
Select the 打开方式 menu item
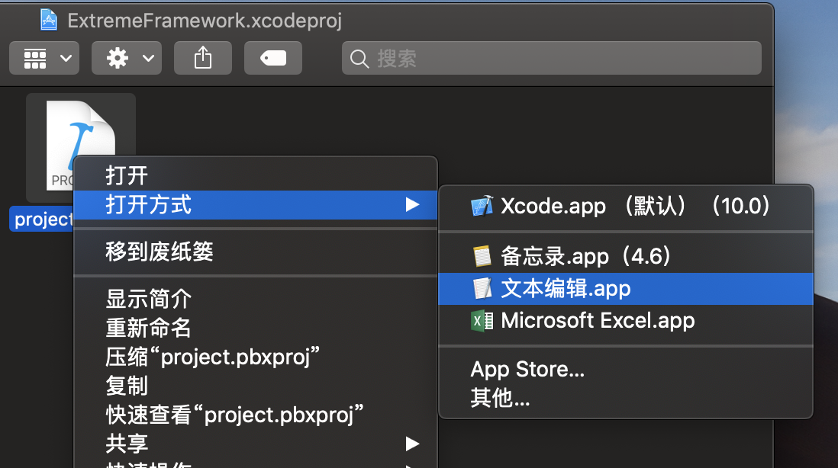coord(256,205)
